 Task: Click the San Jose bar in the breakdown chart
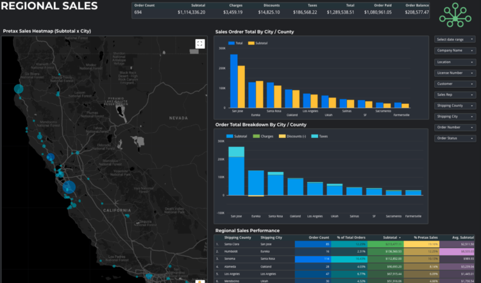[237, 175]
